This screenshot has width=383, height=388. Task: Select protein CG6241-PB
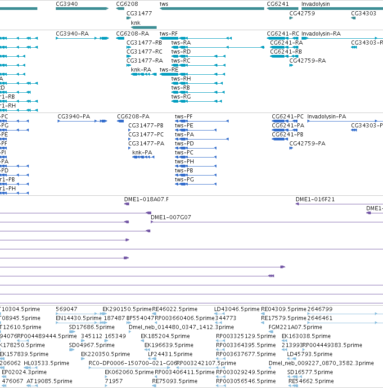[288, 135]
